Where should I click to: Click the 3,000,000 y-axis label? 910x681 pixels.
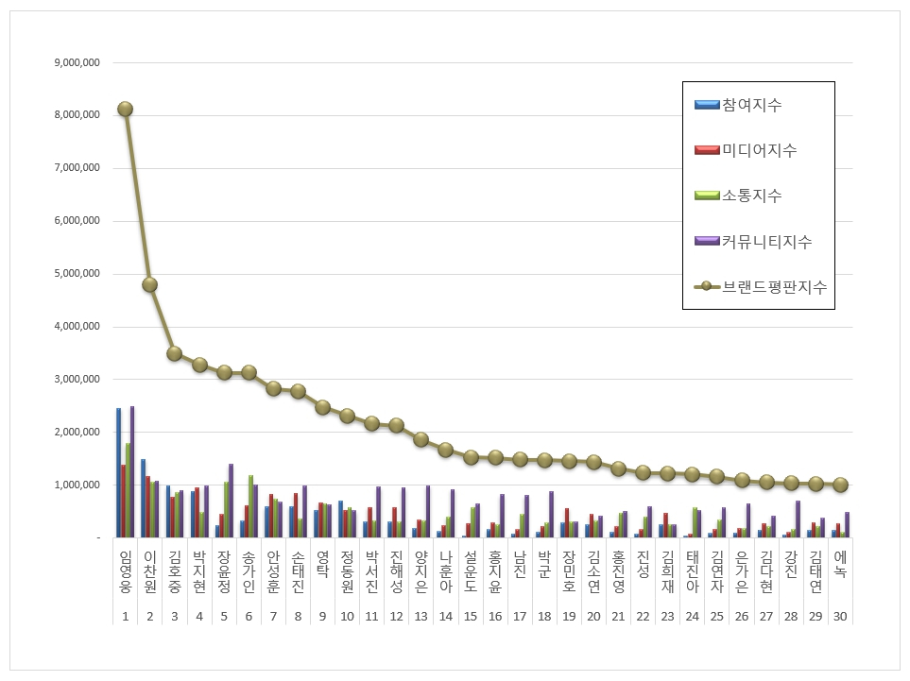(77, 379)
